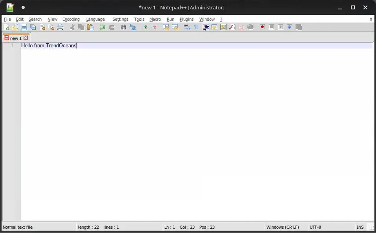
Task: Click 'Normal text file' in status bar
Action: tap(18, 227)
